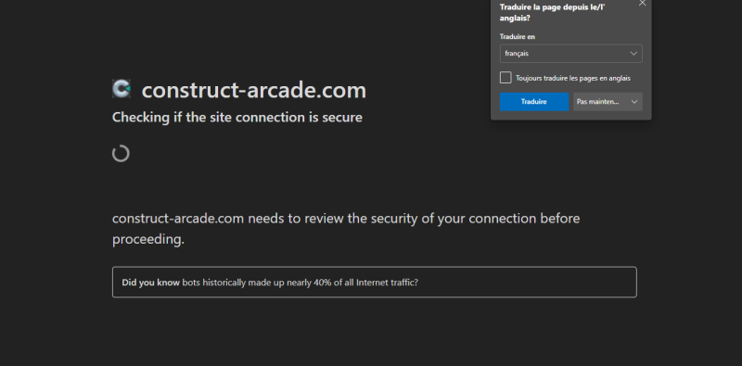Image resolution: width=742 pixels, height=366 pixels.
Task: Click the loading spinner icon
Action: (121, 154)
